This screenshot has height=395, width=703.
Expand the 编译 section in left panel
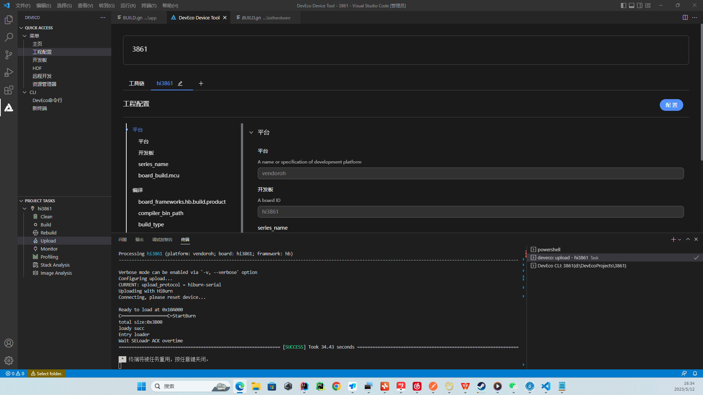137,189
